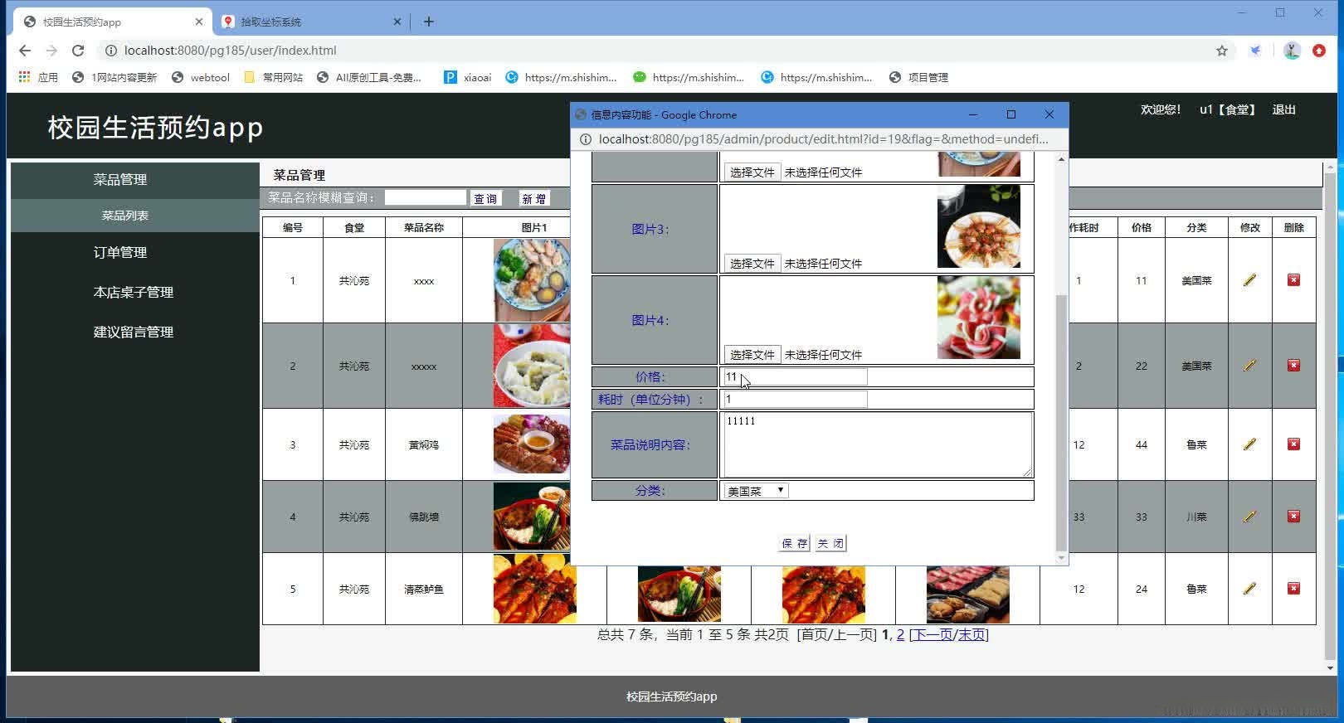1344x723 pixels.
Task: Choose file for 图片4
Action: 752,354
